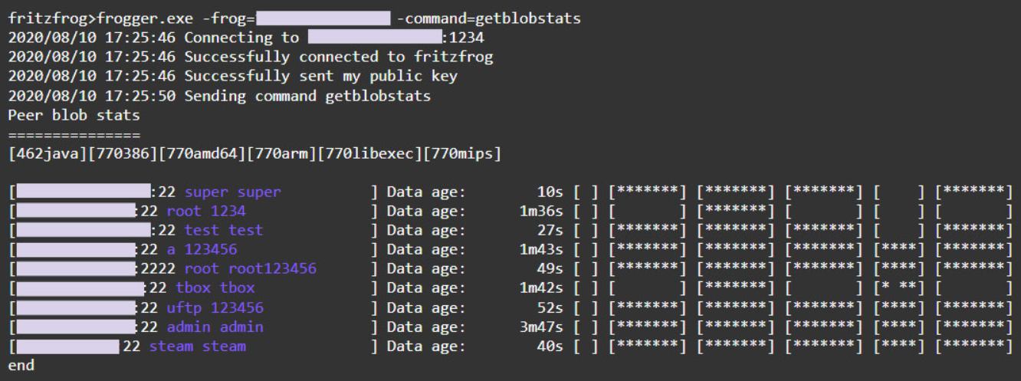Select the "tbox tbox" peer entry
Image resolution: width=1021 pixels, height=381 pixels.
tap(215, 288)
